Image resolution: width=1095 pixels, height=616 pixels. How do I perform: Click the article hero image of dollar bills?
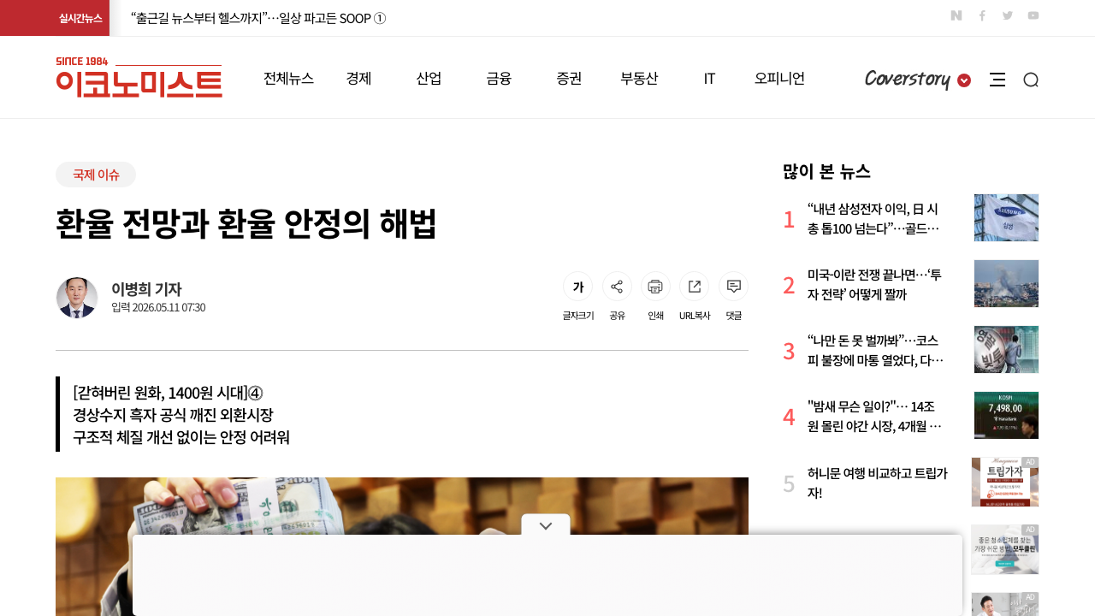point(402,505)
